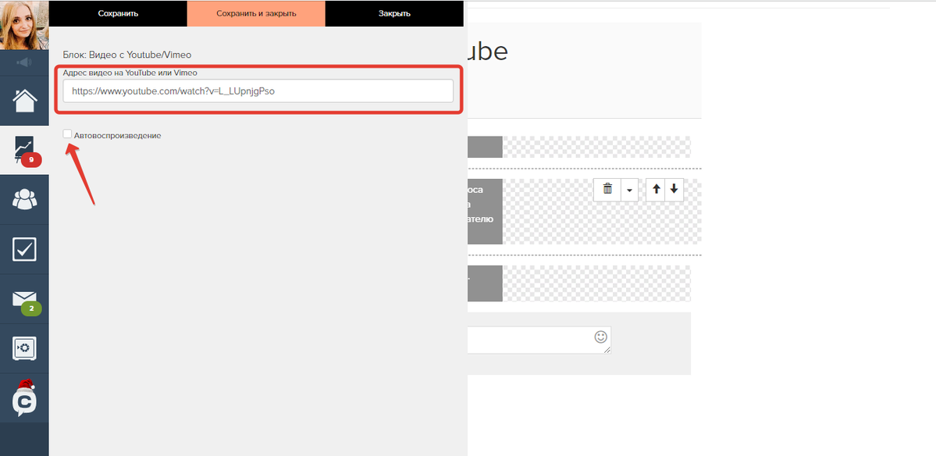Move block down with the down arrow

tap(674, 189)
